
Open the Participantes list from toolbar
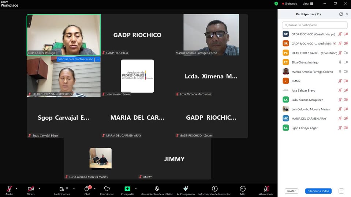[x=61, y=189]
